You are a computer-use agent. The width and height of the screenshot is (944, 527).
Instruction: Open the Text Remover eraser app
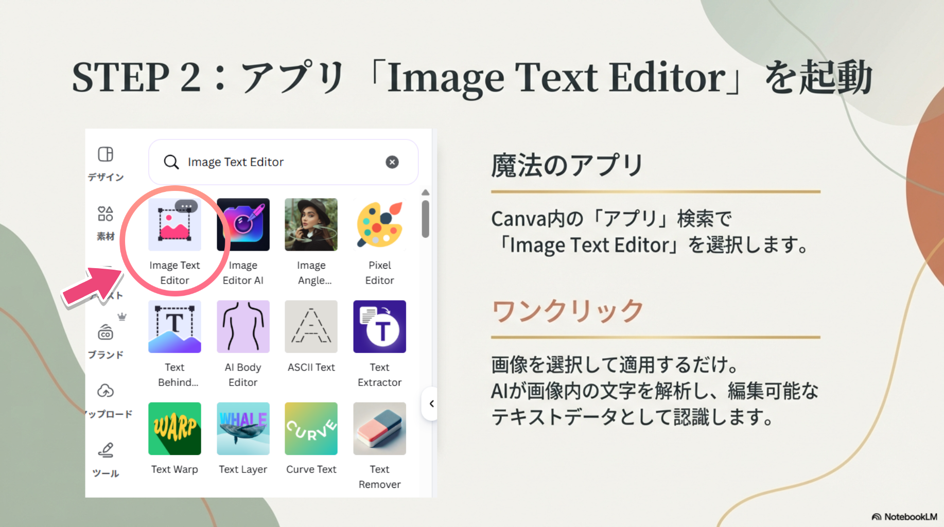(379, 429)
